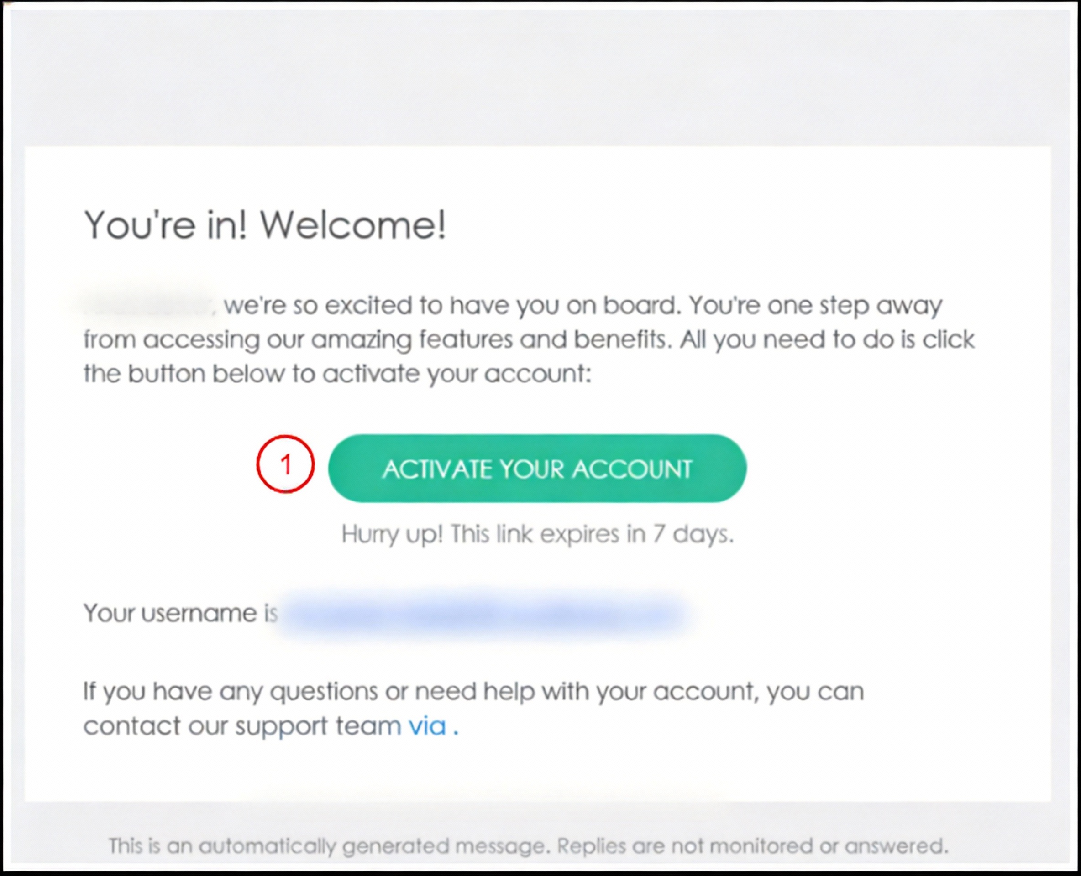Screen dimensions: 1081x876
Task: Click "Replies are not monitored or answered" text
Action: click(752, 846)
